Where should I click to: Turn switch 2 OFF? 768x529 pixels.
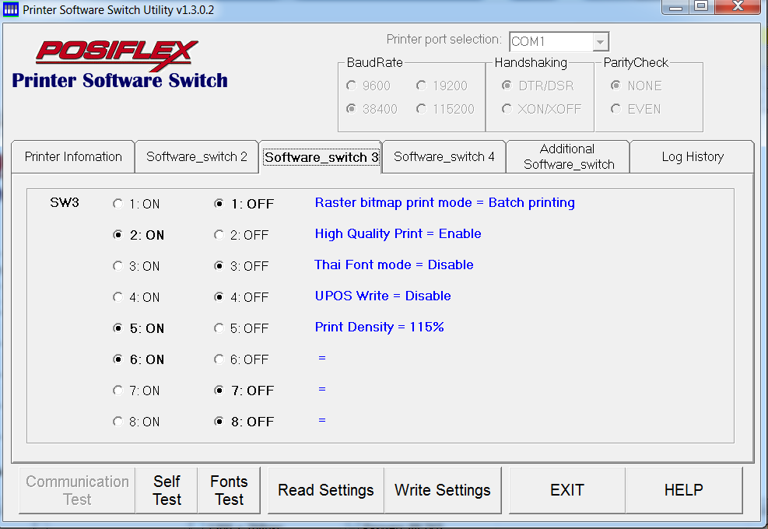[x=219, y=235]
